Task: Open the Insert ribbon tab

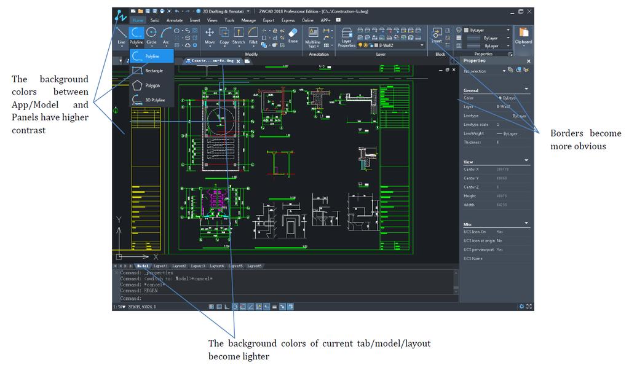Action: (195, 20)
